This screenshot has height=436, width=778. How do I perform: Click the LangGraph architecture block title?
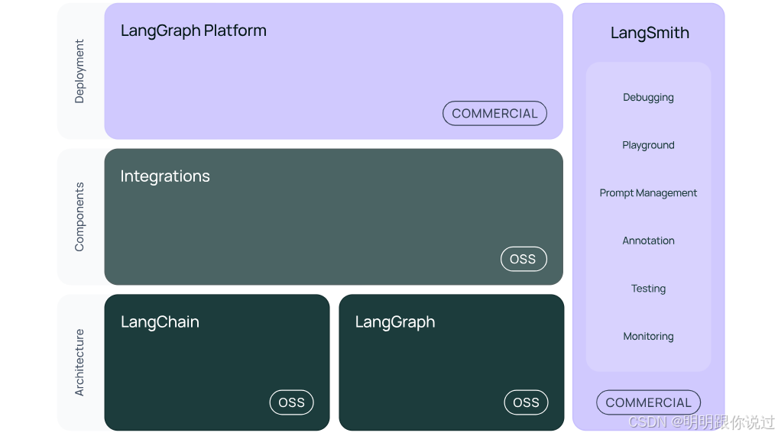395,322
